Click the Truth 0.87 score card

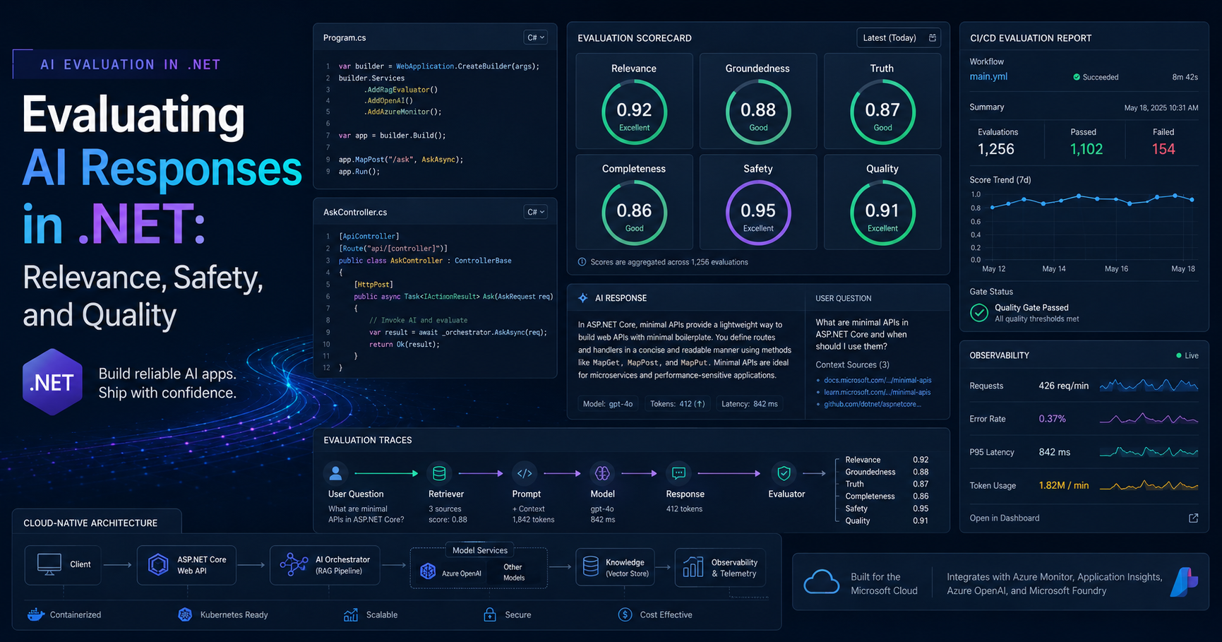882,101
